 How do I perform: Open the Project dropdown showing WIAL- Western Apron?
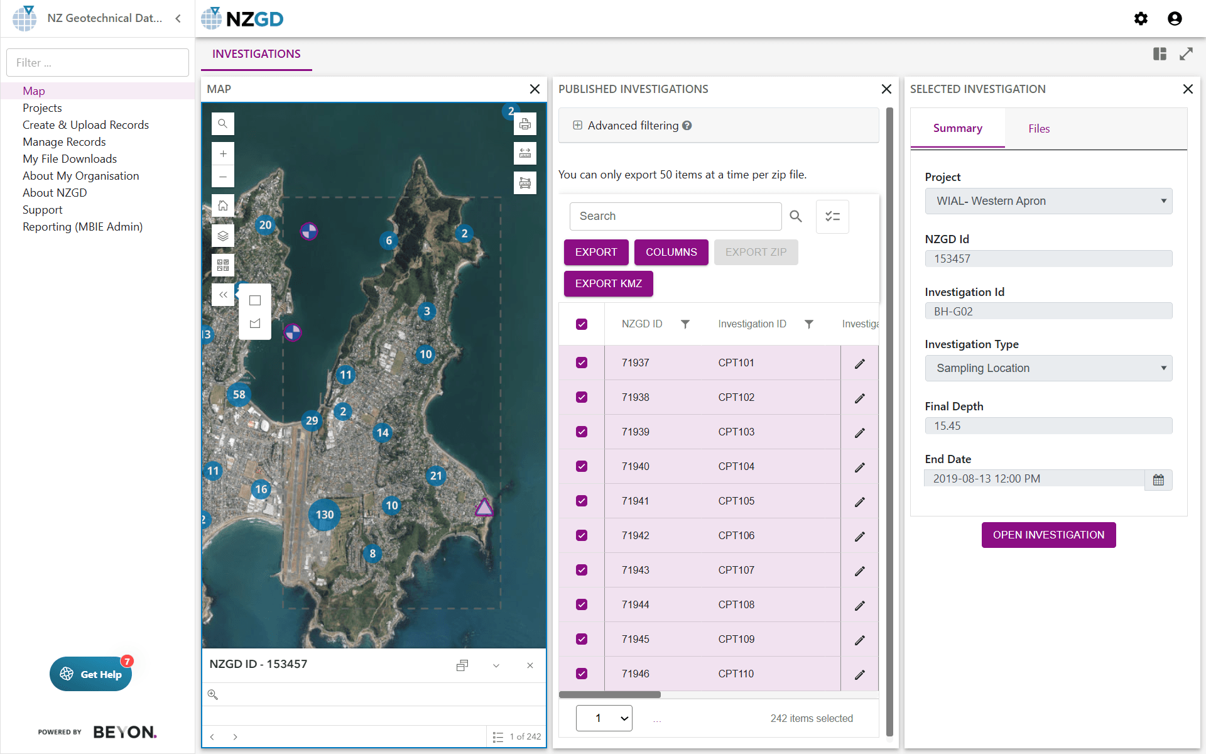point(1048,201)
